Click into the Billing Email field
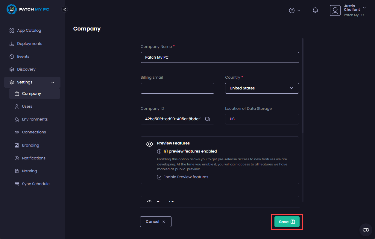 [x=177, y=88]
